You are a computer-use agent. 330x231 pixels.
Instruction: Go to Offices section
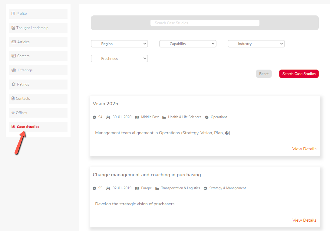(38, 113)
